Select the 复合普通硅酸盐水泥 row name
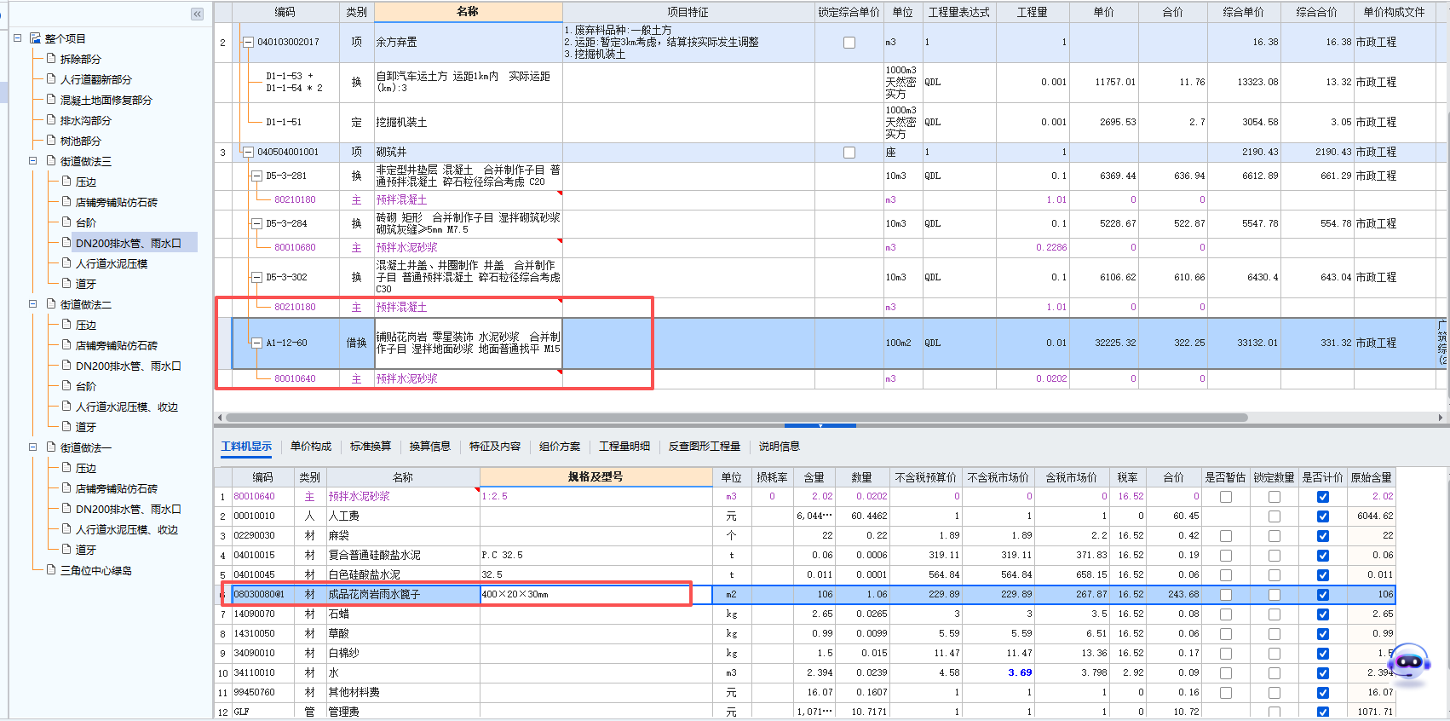1450x721 pixels. [x=374, y=555]
